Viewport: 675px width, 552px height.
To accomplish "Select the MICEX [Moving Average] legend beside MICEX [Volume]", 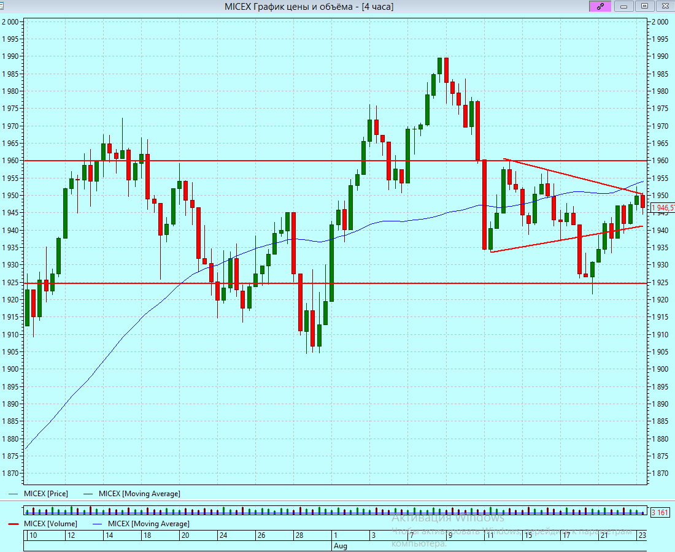I will pyautogui.click(x=148, y=524).
